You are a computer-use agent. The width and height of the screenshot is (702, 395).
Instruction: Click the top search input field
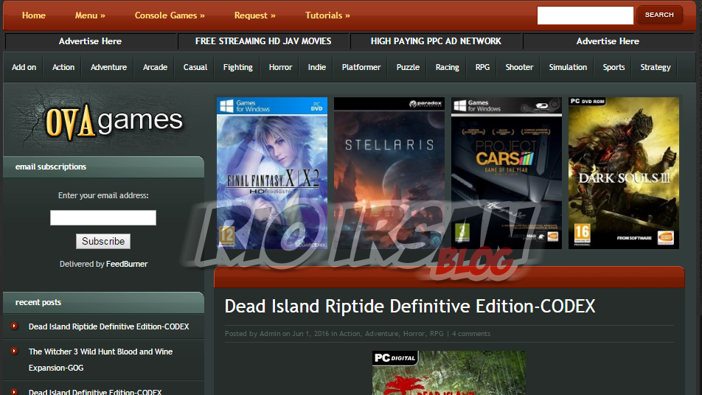click(x=585, y=15)
